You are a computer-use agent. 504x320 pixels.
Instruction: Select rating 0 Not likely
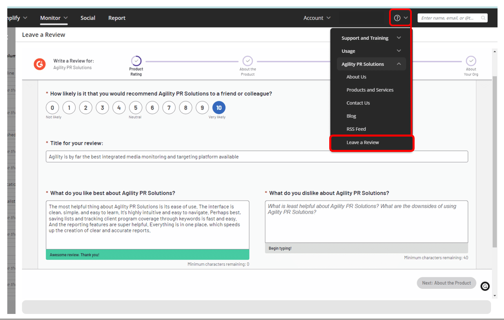52,108
